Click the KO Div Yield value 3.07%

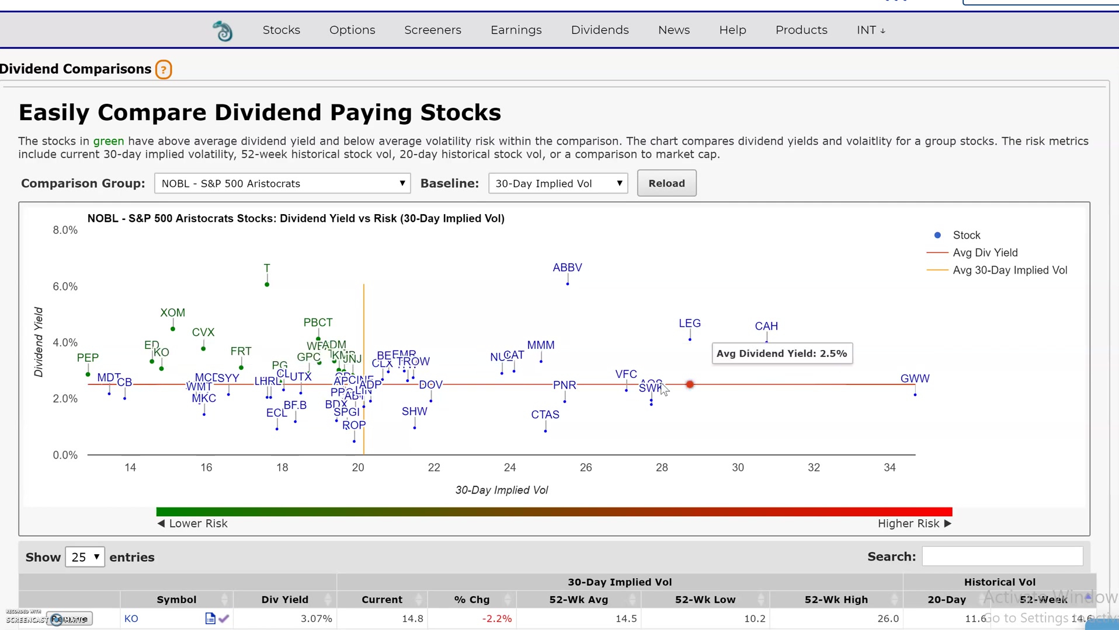pyautogui.click(x=316, y=618)
